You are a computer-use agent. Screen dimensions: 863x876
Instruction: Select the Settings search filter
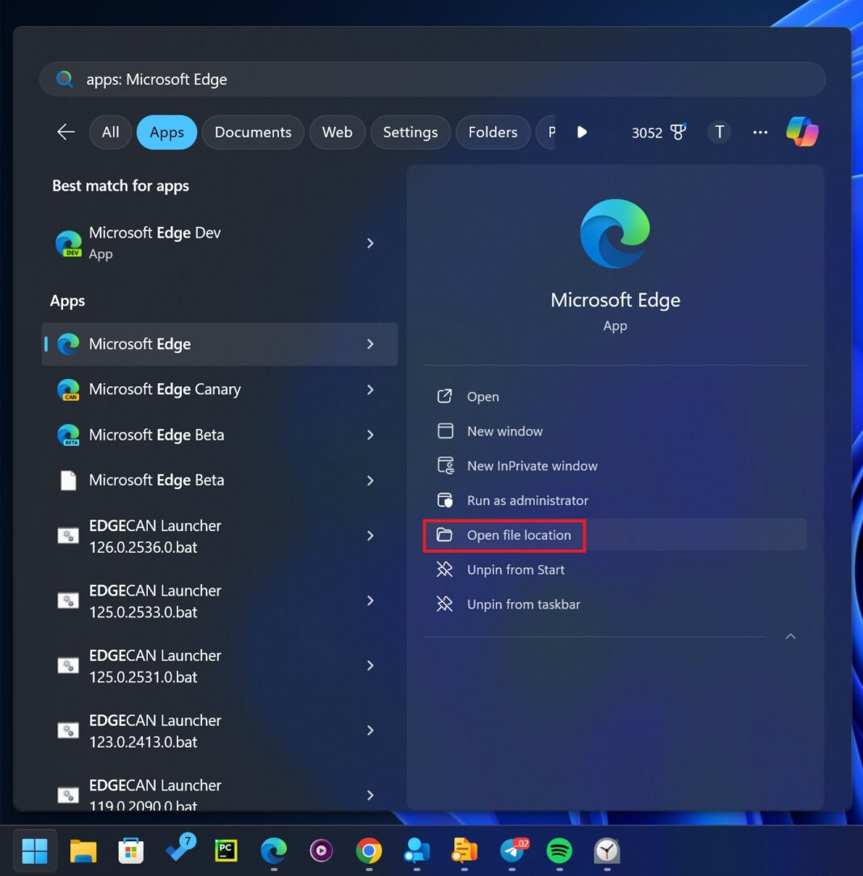410,132
